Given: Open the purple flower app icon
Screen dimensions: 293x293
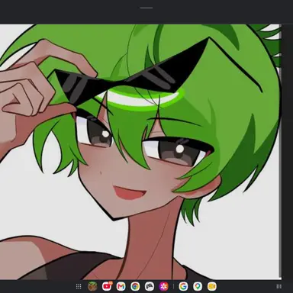Looking at the screenshot, I should pyautogui.click(x=164, y=286).
